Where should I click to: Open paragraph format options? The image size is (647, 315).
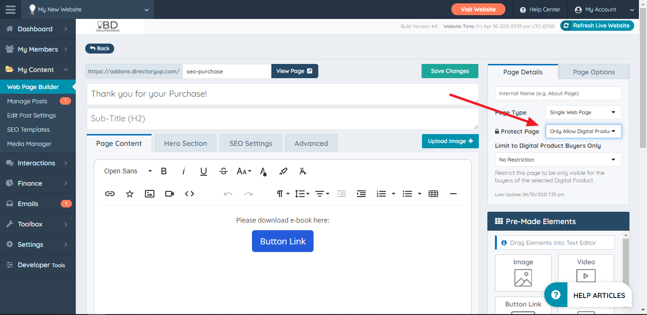[283, 194]
